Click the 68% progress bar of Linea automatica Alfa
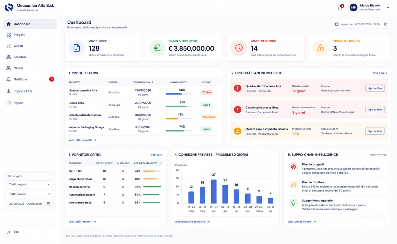 pos(179,94)
